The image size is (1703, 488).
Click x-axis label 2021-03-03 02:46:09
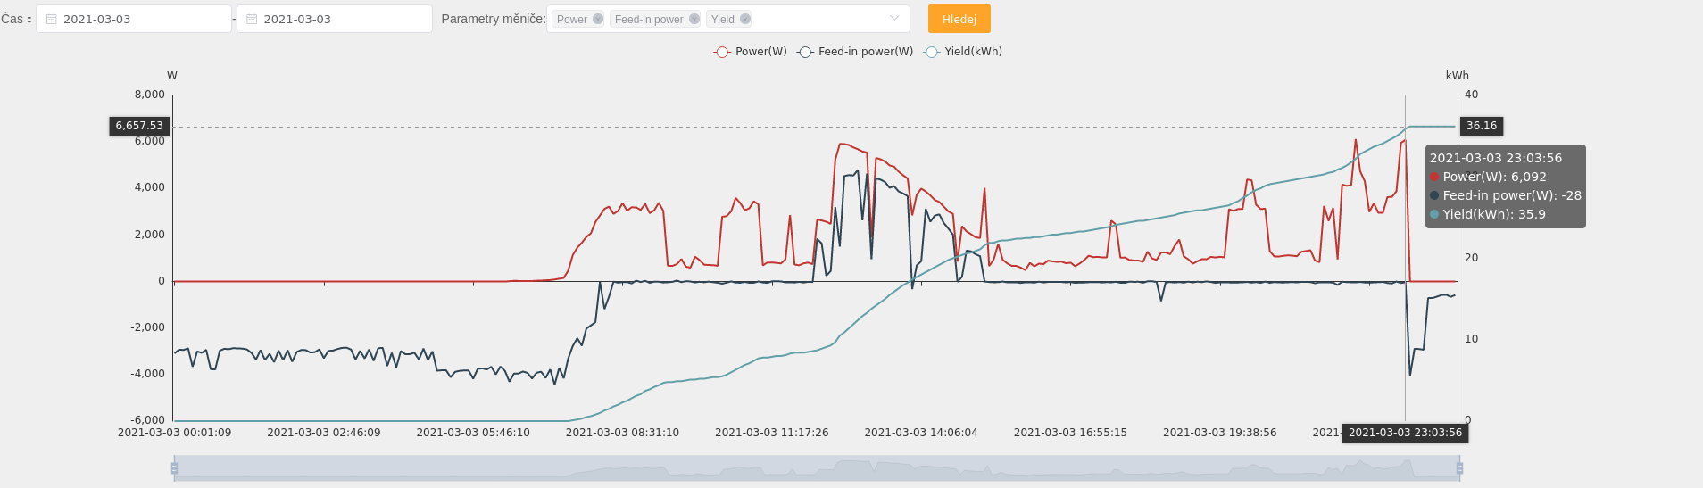323,433
